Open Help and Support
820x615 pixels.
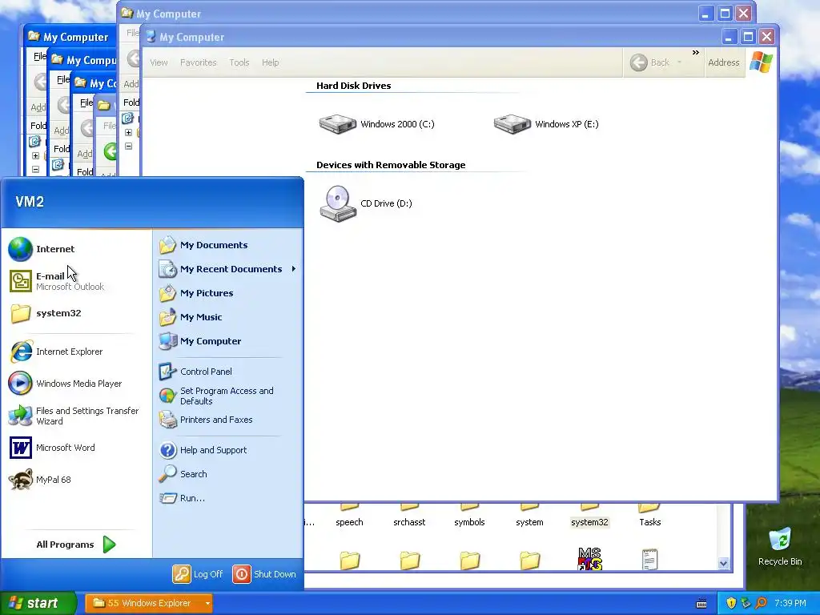(203, 450)
